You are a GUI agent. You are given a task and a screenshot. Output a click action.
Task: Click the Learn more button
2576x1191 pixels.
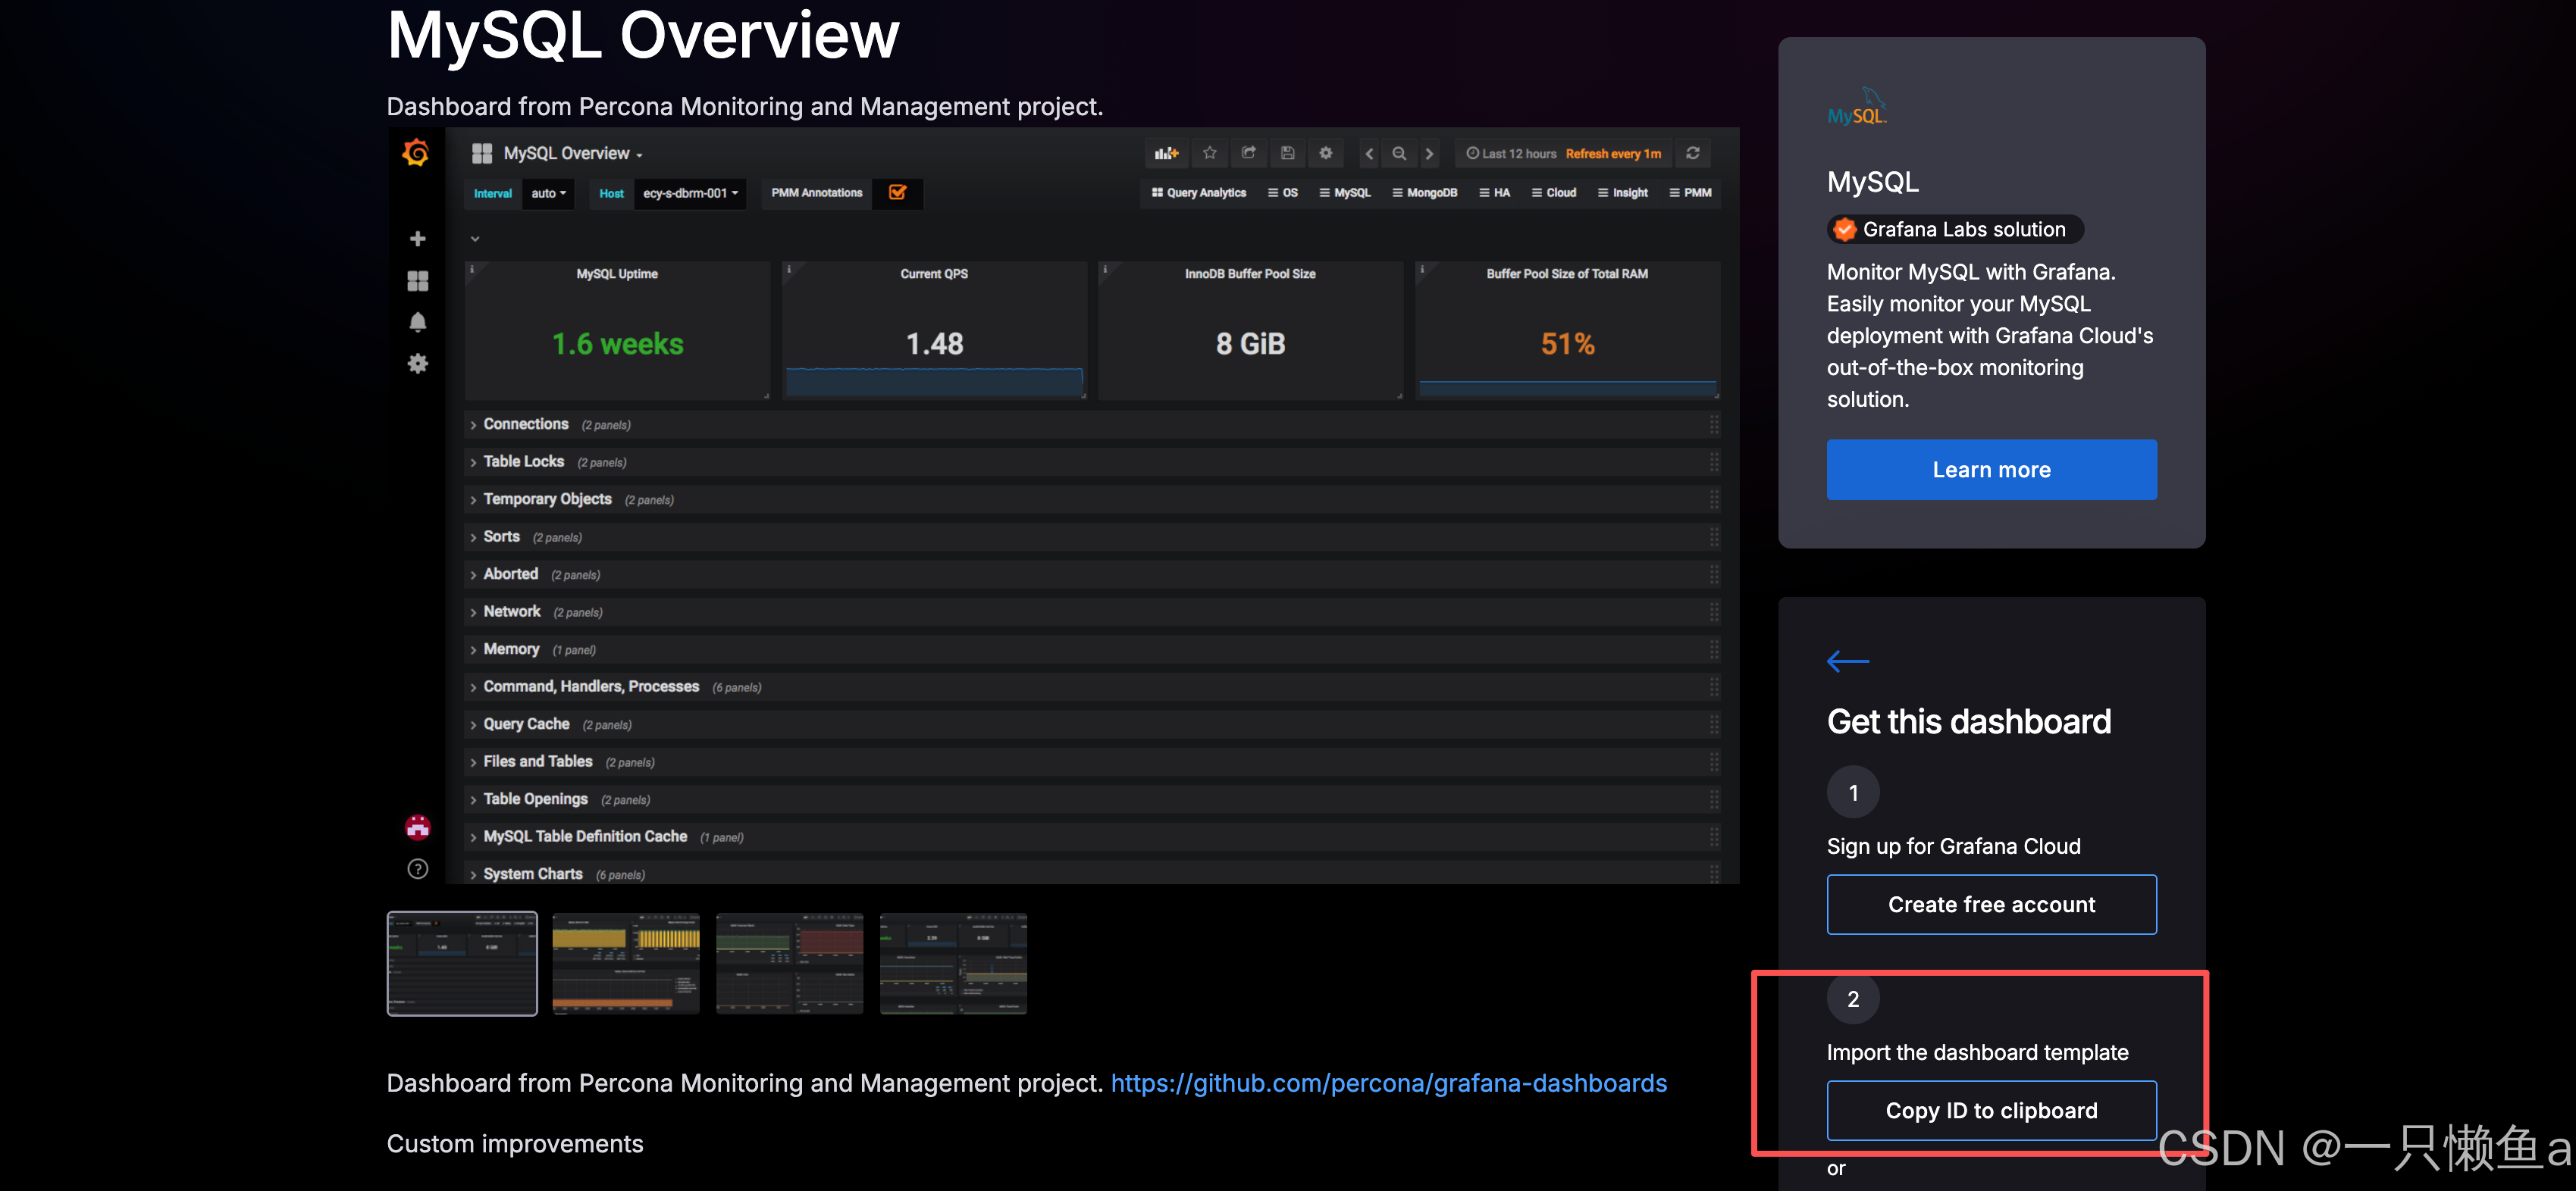tap(1990, 470)
